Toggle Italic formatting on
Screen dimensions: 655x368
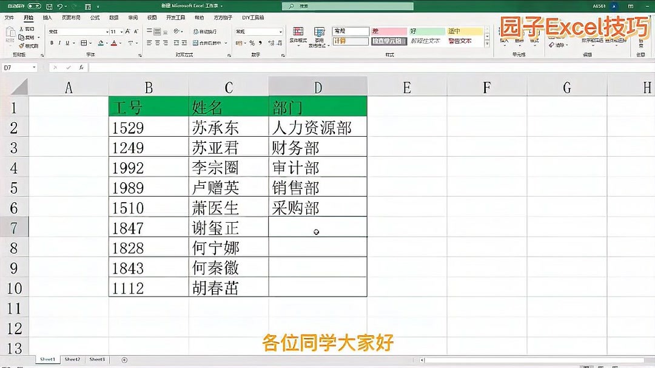[x=59, y=42]
